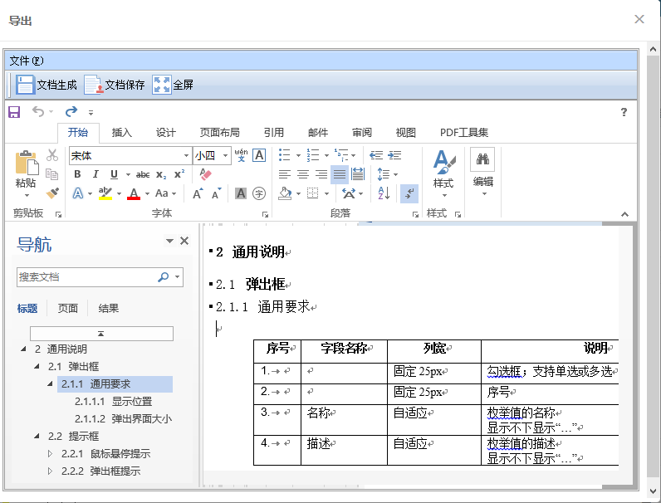The image size is (661, 503).
Task: Open the 文件(F) menu
Action: [x=26, y=61]
